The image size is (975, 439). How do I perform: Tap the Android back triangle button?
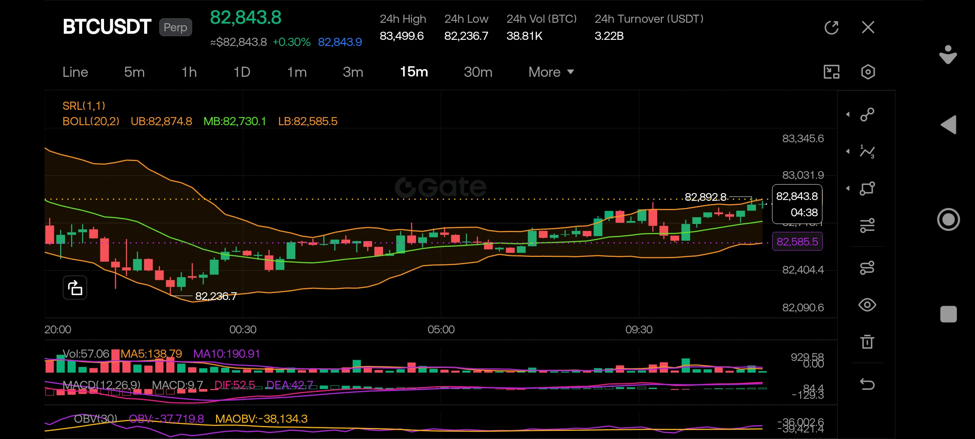(x=949, y=125)
